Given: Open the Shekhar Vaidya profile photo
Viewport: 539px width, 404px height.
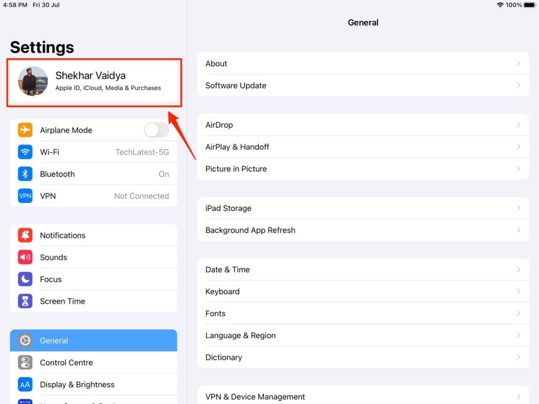Looking at the screenshot, I should [x=33, y=81].
